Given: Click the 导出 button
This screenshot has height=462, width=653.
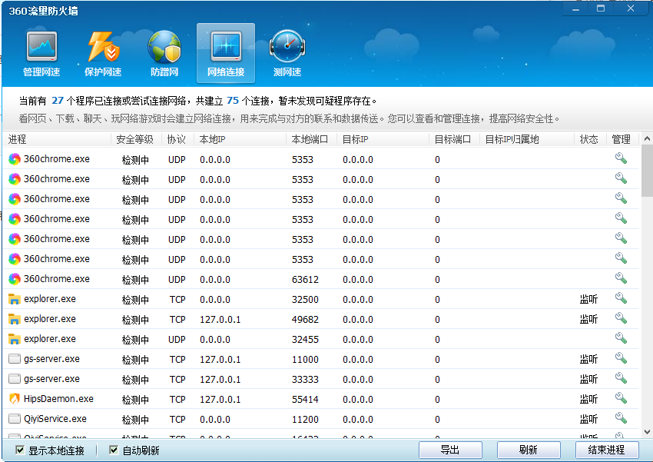Looking at the screenshot, I should [450, 450].
